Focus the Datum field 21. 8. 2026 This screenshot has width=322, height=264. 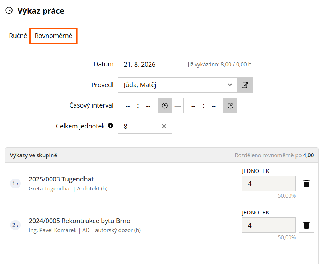tap(151, 65)
